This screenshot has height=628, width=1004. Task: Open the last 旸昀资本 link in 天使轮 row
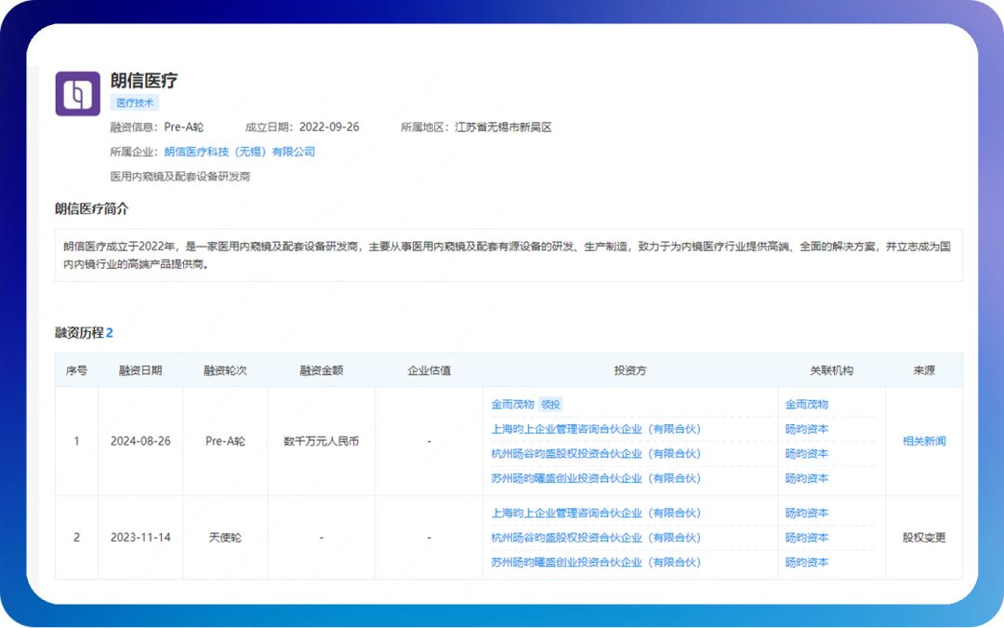click(x=807, y=563)
